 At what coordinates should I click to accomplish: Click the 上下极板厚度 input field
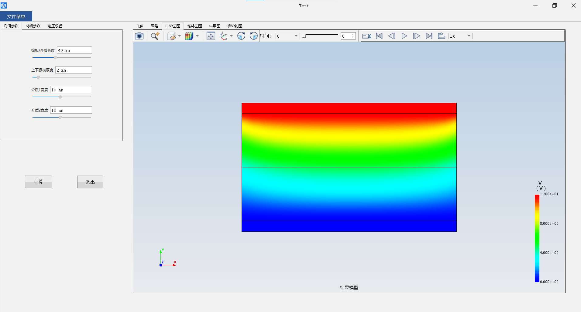(x=74, y=70)
